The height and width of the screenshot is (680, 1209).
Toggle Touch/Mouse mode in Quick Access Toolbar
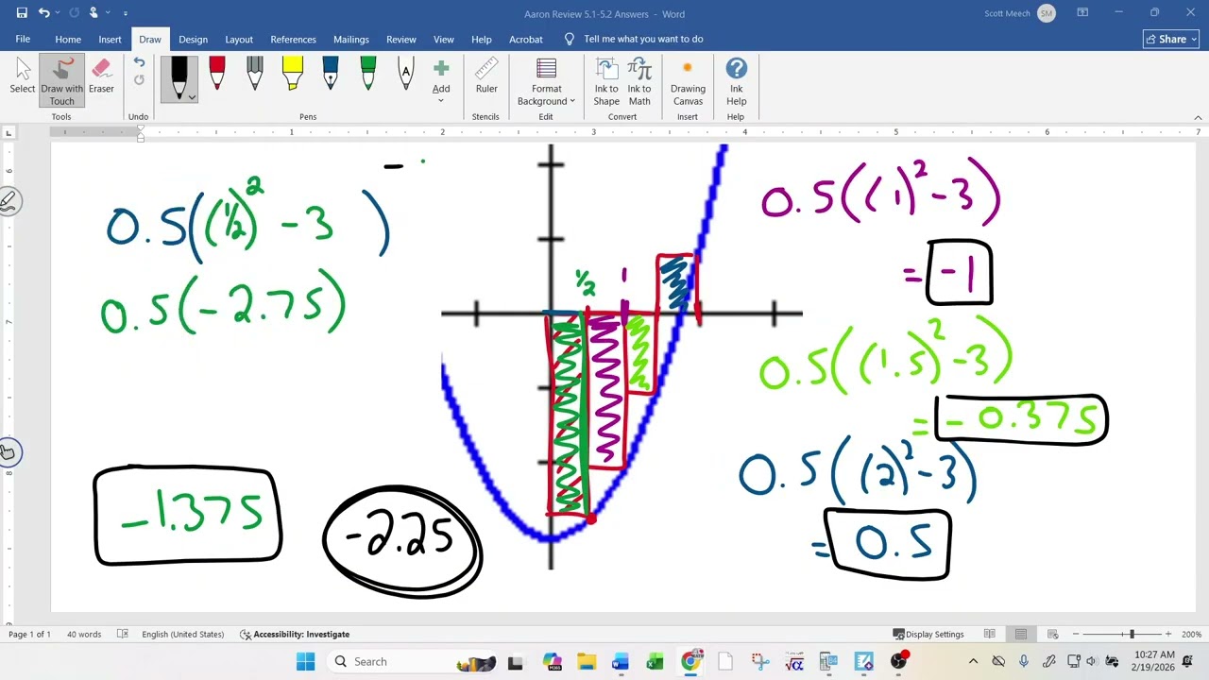(x=94, y=13)
